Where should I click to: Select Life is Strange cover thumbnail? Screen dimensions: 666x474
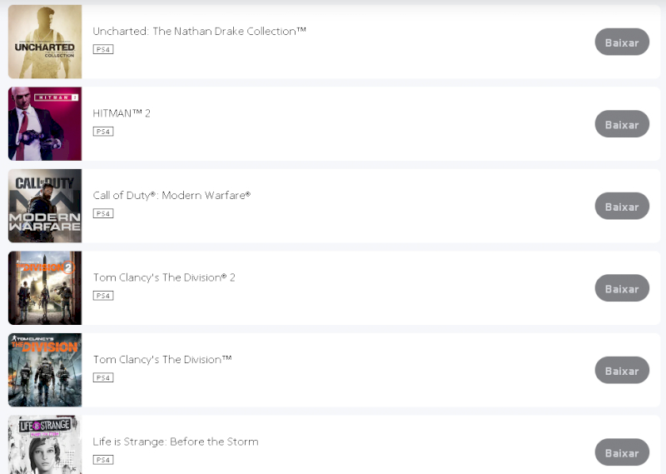(x=45, y=445)
